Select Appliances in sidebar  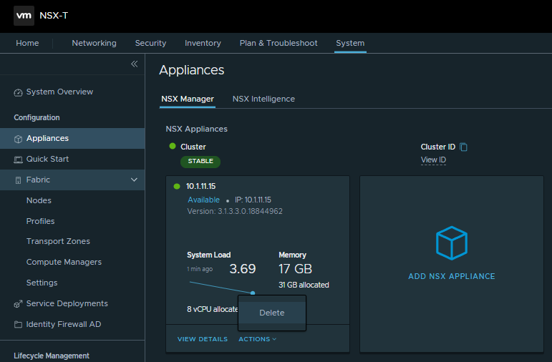72,138
